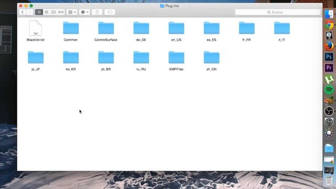Open the Blacklist.txt file
The height and width of the screenshot is (189, 336).
pyautogui.click(x=36, y=28)
